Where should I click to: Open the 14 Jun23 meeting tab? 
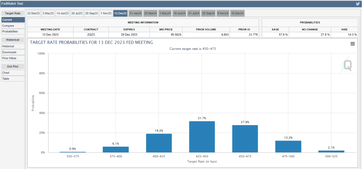(63, 13)
